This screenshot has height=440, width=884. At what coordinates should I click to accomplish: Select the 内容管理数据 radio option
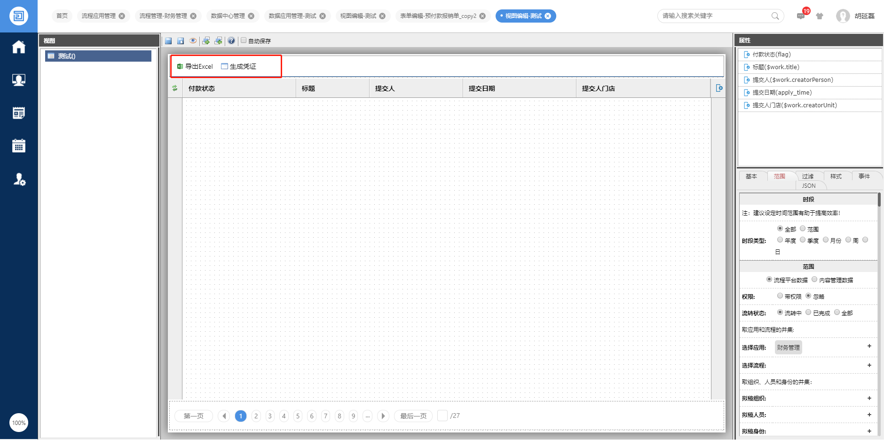tap(814, 280)
